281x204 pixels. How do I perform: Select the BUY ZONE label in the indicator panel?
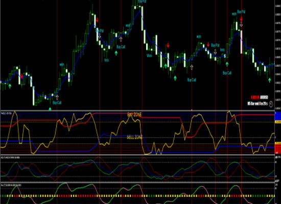point(134,115)
